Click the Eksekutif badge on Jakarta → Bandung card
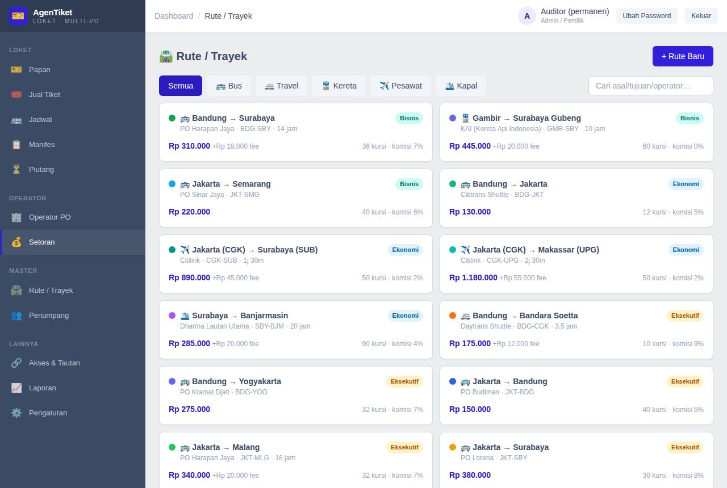 [685, 381]
